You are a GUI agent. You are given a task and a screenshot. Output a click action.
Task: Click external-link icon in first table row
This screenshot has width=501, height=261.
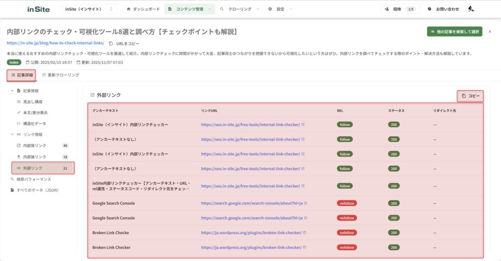point(303,124)
